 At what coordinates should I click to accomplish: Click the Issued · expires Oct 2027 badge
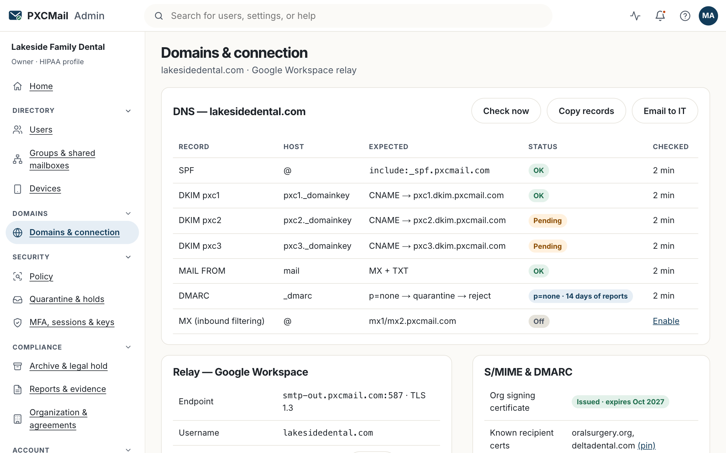620,402
